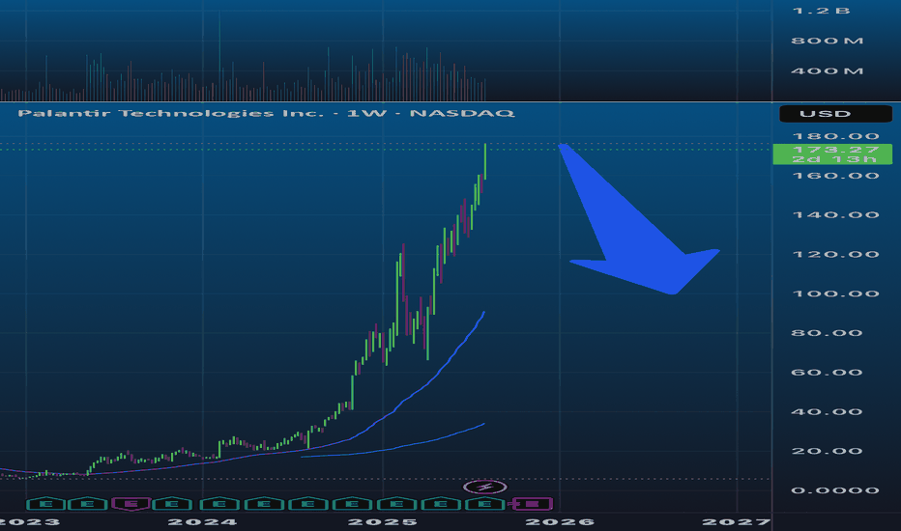Viewport: 901px width, 531px height.
Task: Click the 400 M volume axis label
Action: point(828,70)
